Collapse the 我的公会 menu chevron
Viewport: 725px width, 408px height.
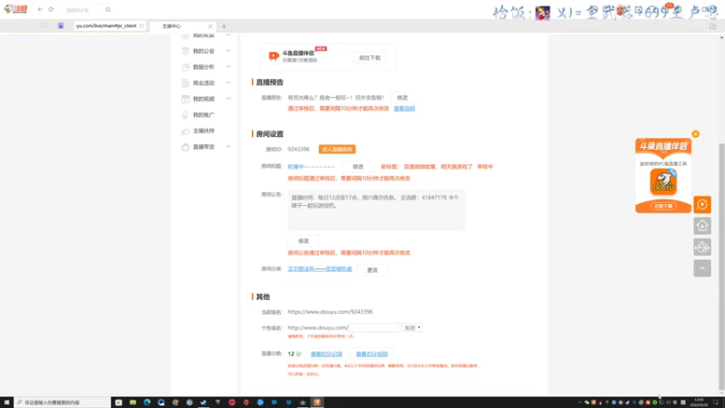click(x=228, y=51)
